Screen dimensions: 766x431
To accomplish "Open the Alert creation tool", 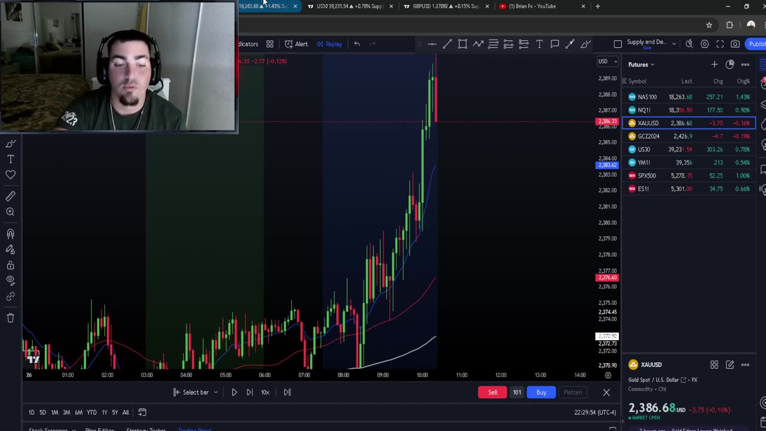I will pos(296,44).
